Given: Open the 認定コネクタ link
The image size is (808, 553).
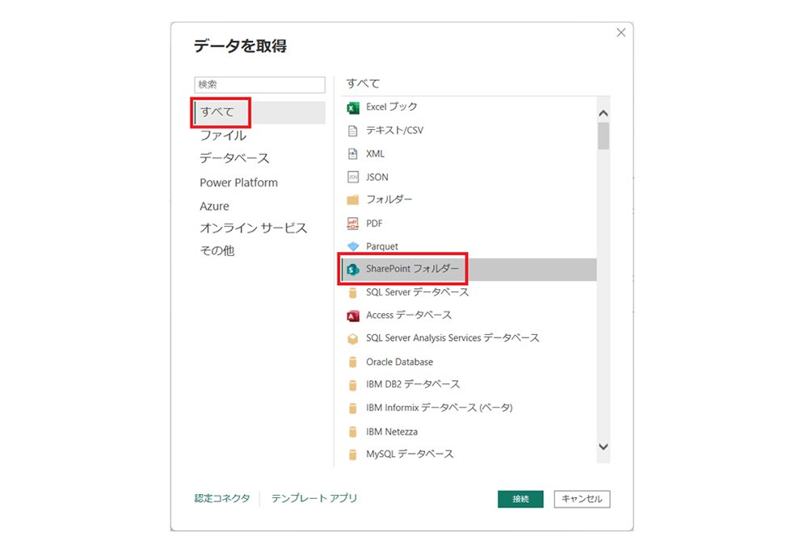Looking at the screenshot, I should coord(222,498).
